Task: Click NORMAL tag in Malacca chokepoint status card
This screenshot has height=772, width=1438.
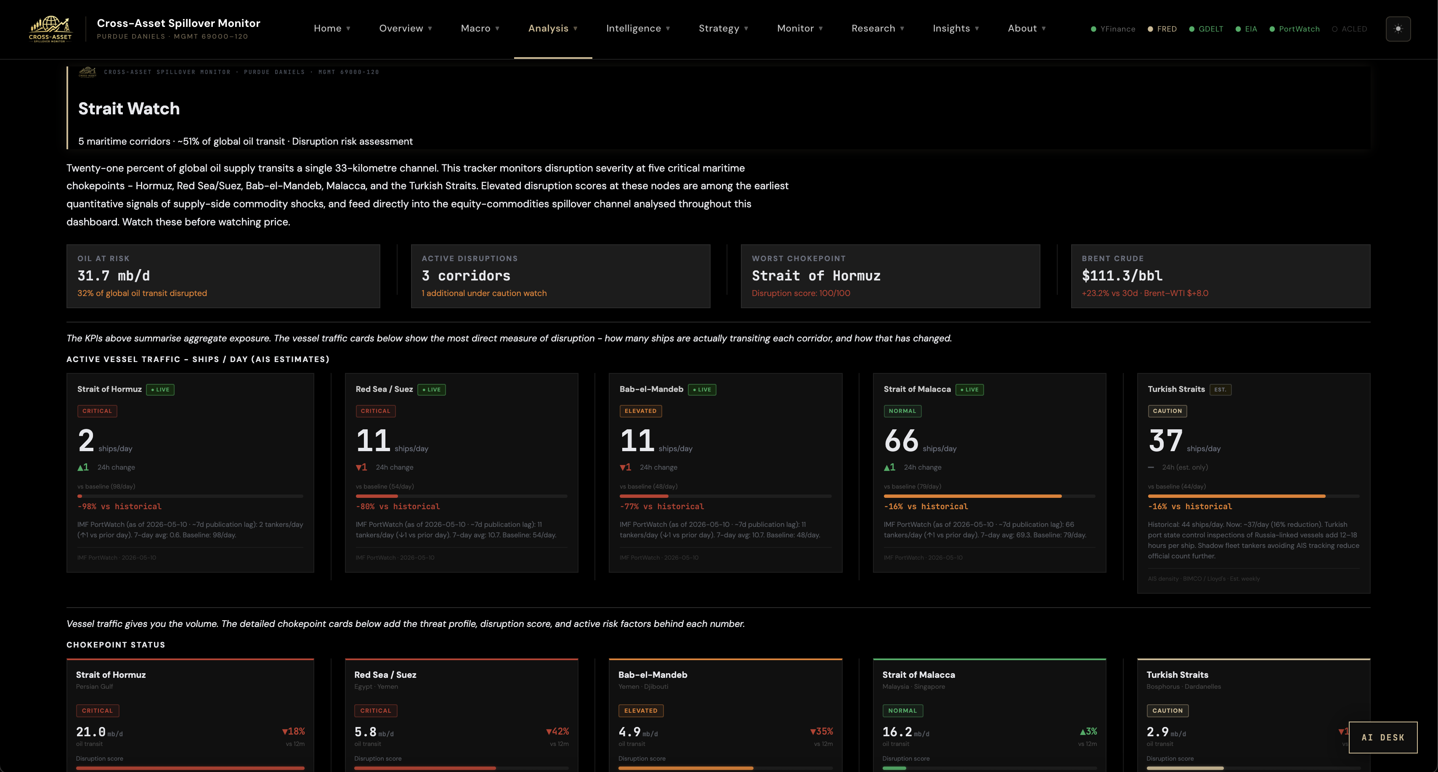Action: (x=903, y=711)
